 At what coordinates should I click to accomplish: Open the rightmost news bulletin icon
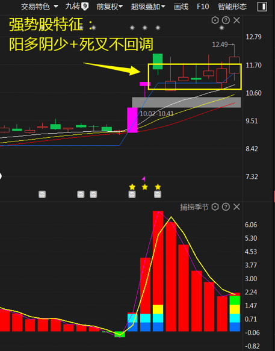pos(158,194)
